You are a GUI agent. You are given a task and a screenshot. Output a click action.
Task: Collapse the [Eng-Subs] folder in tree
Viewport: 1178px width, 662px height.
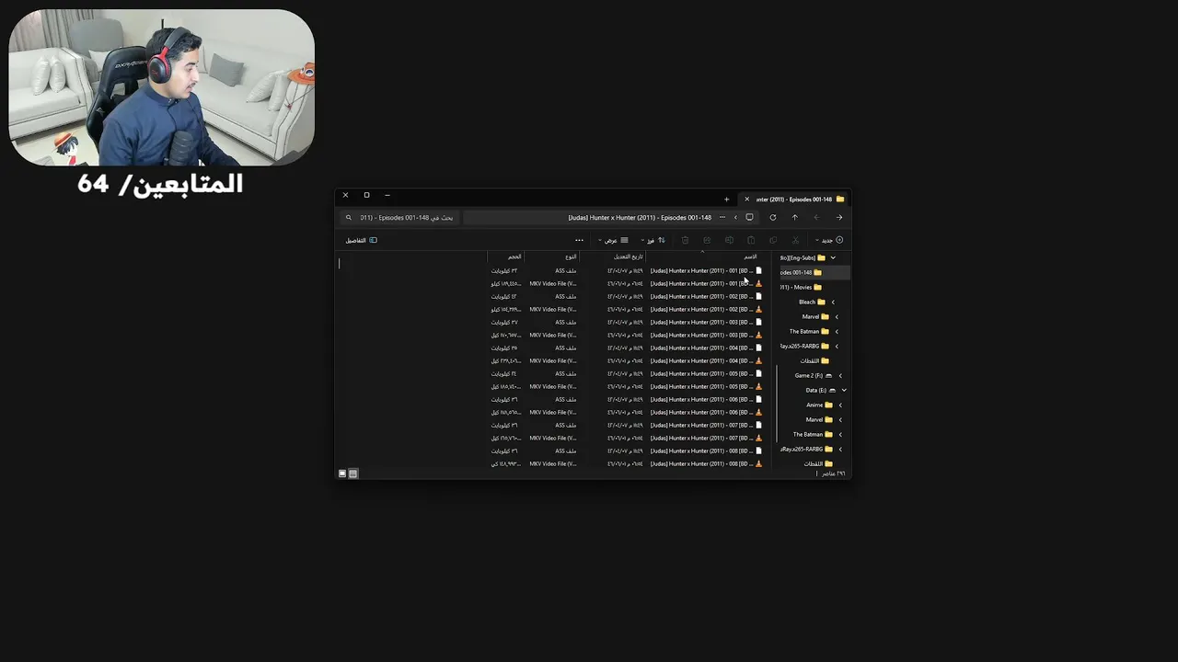click(x=833, y=258)
